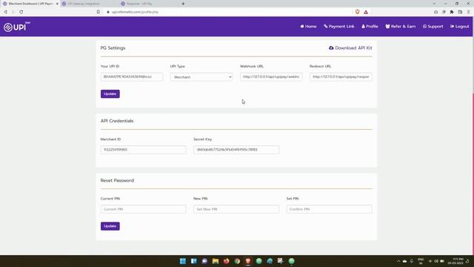474x267 pixels.
Task: Click Update button under Reset Password
Action: point(110,226)
